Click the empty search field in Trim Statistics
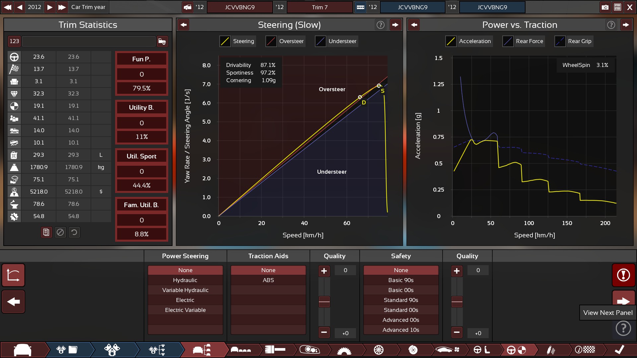This screenshot has height=358, width=637. tap(89, 41)
